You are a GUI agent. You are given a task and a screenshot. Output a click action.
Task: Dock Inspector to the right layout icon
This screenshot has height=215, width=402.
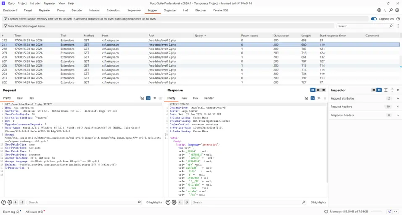(x=379, y=90)
